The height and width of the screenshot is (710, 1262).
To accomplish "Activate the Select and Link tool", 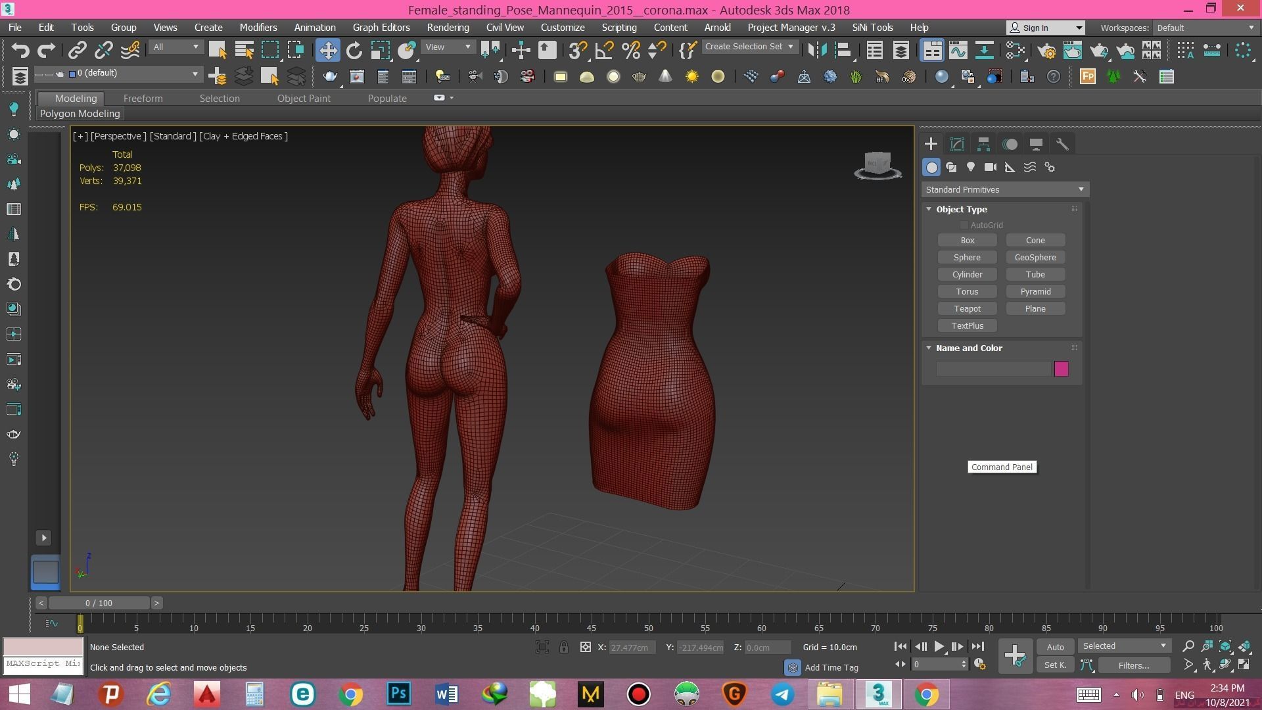I will pyautogui.click(x=78, y=50).
